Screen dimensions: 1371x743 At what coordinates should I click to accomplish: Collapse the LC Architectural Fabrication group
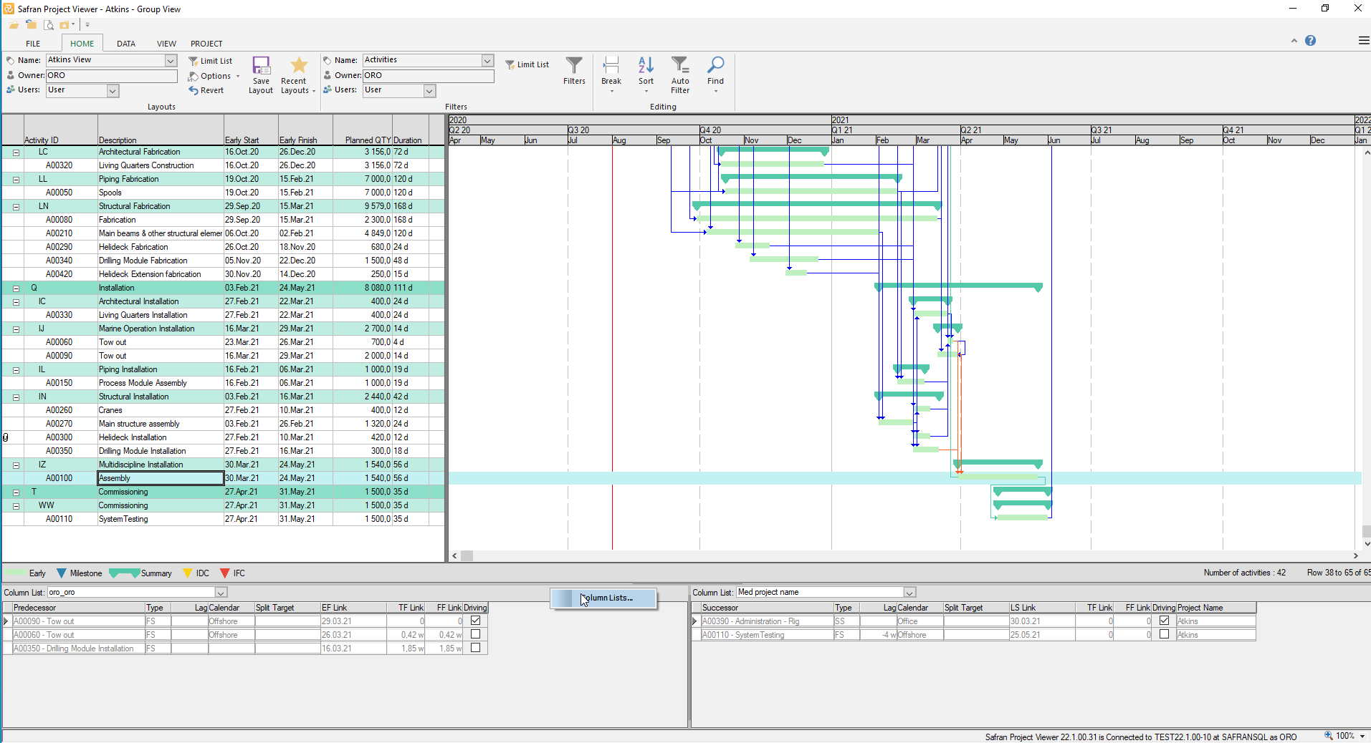16,152
